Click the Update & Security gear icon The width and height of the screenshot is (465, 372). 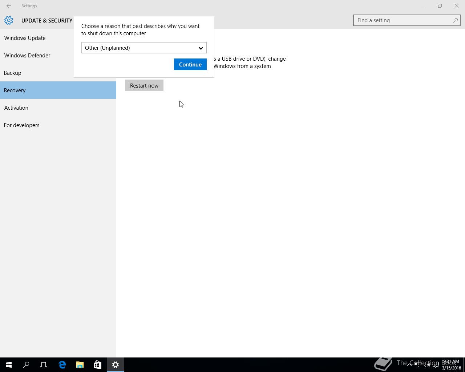coord(9,20)
